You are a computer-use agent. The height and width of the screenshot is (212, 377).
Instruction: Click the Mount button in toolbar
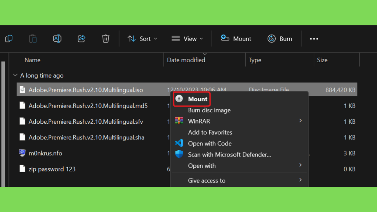click(236, 38)
